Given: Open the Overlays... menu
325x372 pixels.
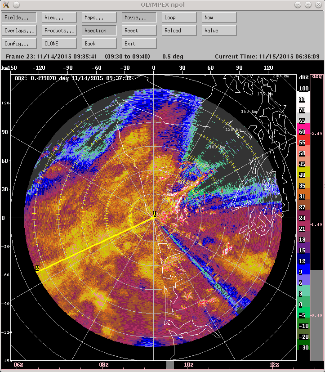Looking at the screenshot, I should tap(19, 31).
